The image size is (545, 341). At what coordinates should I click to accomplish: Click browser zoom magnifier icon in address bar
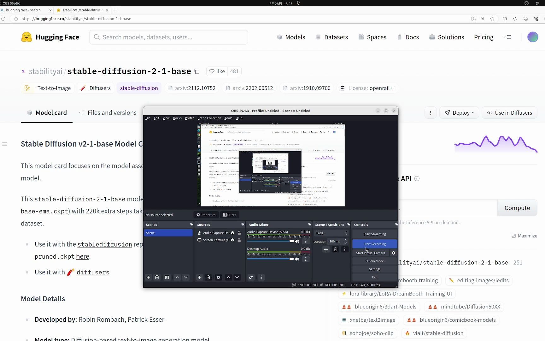point(483,19)
